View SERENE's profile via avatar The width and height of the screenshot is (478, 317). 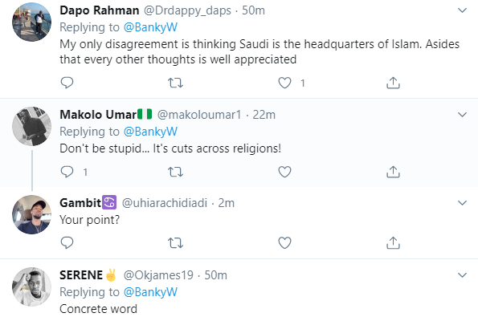[x=31, y=287]
